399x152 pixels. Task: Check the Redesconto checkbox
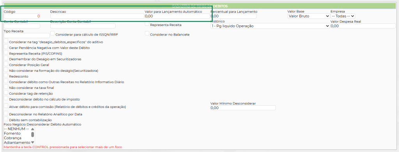click(x=6, y=75)
